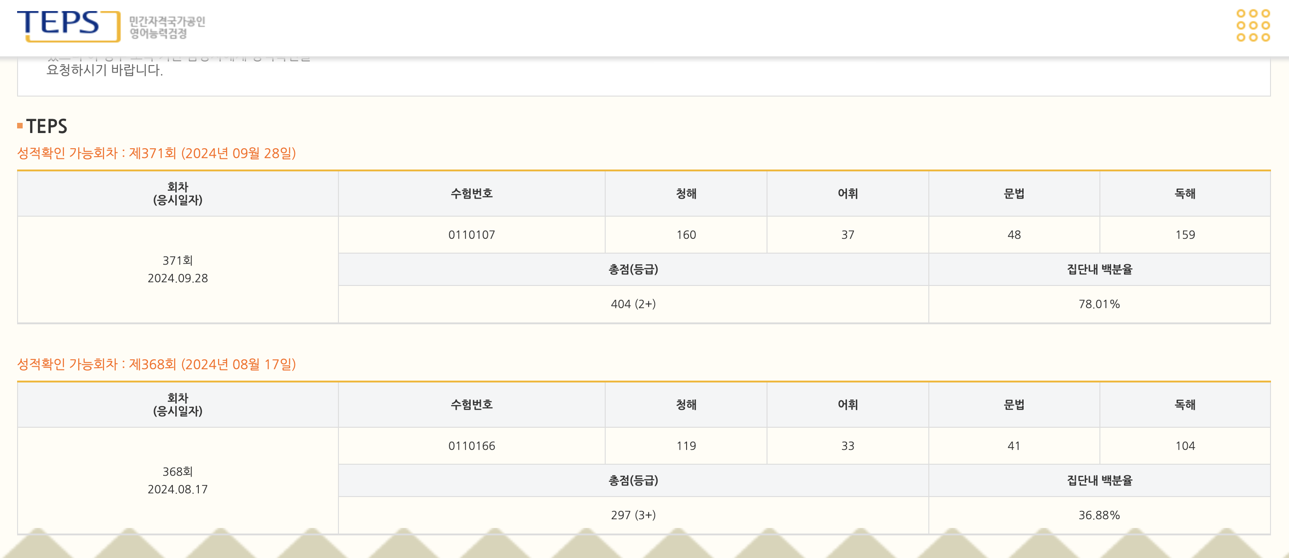
Task: Click the 368회 2024.08.17 session cell
Action: click(178, 480)
